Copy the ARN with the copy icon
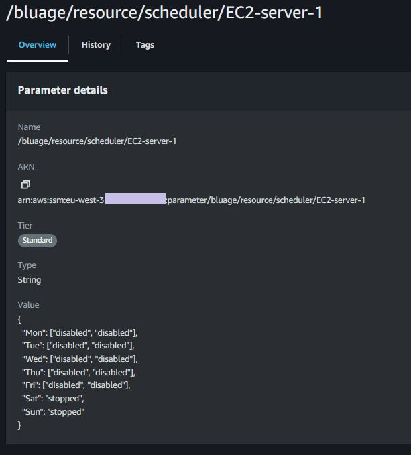 coord(25,184)
